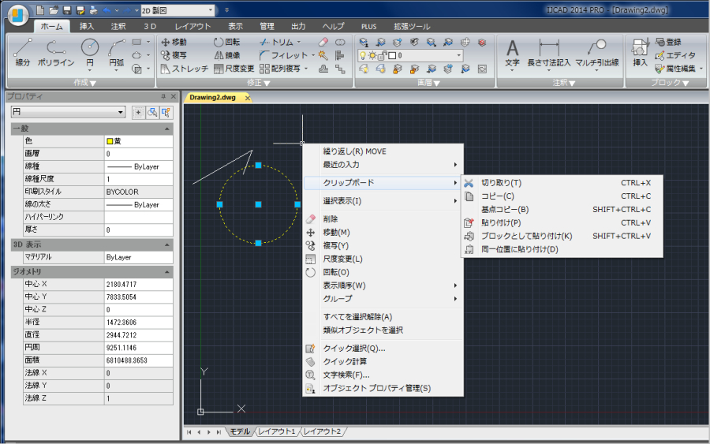
Task: Click the 半径 value 1472.3606 field
Action: click(x=139, y=323)
